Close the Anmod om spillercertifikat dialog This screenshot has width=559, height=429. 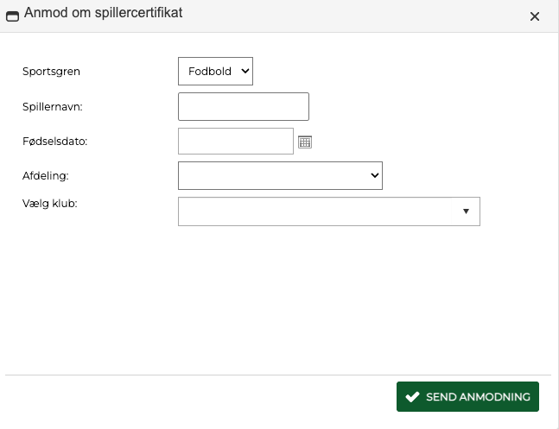coord(534,16)
